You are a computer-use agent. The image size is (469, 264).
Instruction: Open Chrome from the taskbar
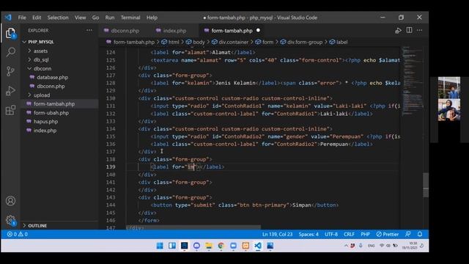click(x=221, y=246)
